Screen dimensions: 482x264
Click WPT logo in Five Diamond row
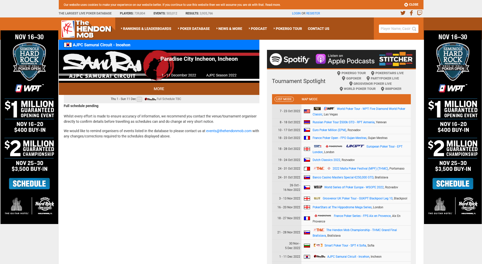(x=329, y=109)
